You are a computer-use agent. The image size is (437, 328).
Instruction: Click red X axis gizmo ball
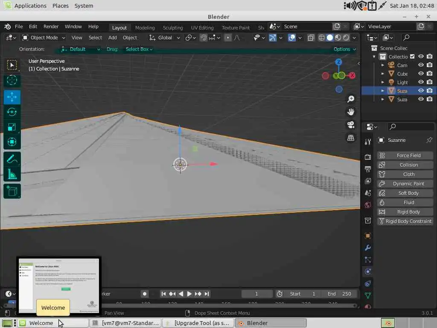click(x=352, y=75)
